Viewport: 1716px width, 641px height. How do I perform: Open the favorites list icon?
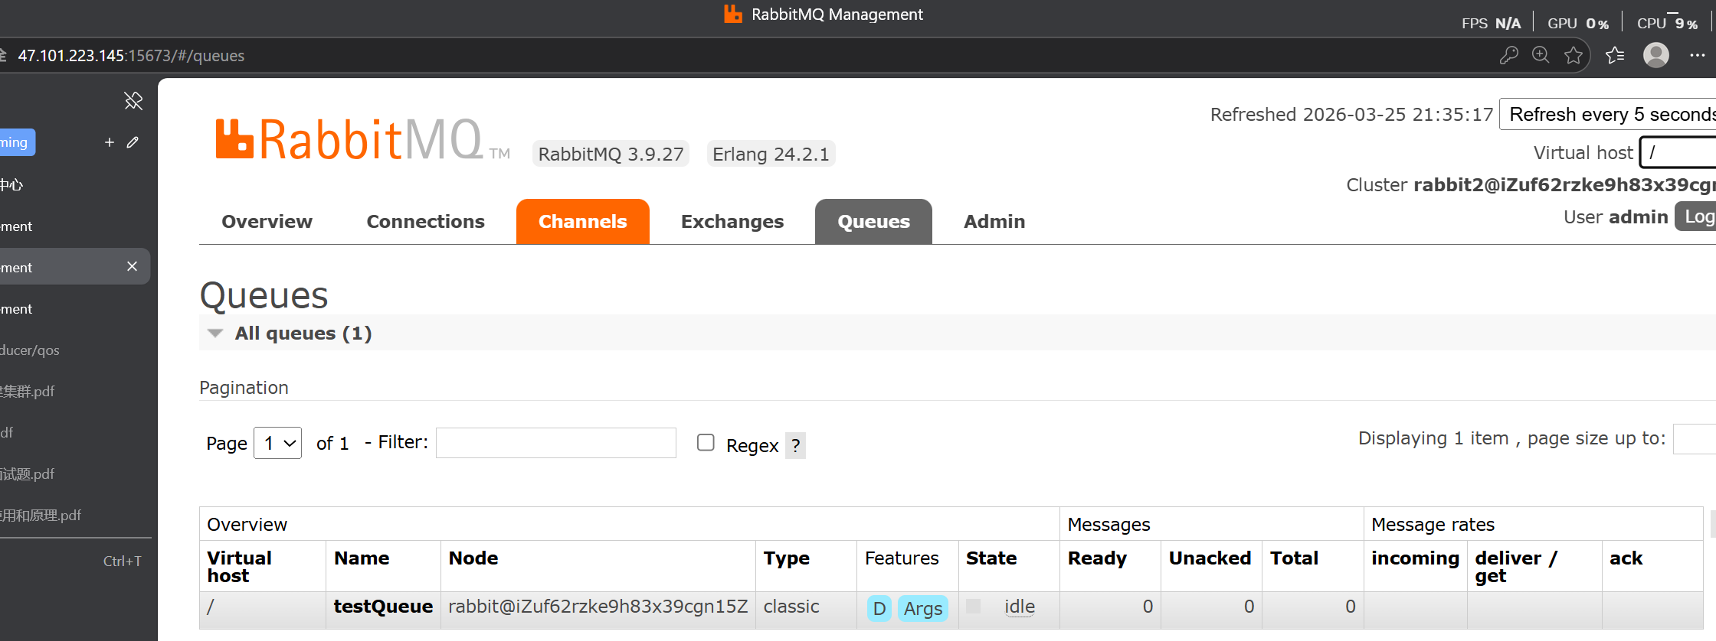pyautogui.click(x=1615, y=55)
